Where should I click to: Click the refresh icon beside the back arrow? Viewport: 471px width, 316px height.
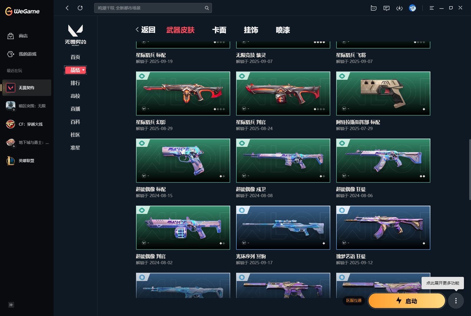point(80,8)
